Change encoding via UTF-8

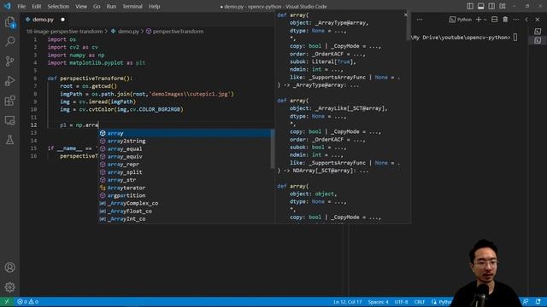click(401, 302)
